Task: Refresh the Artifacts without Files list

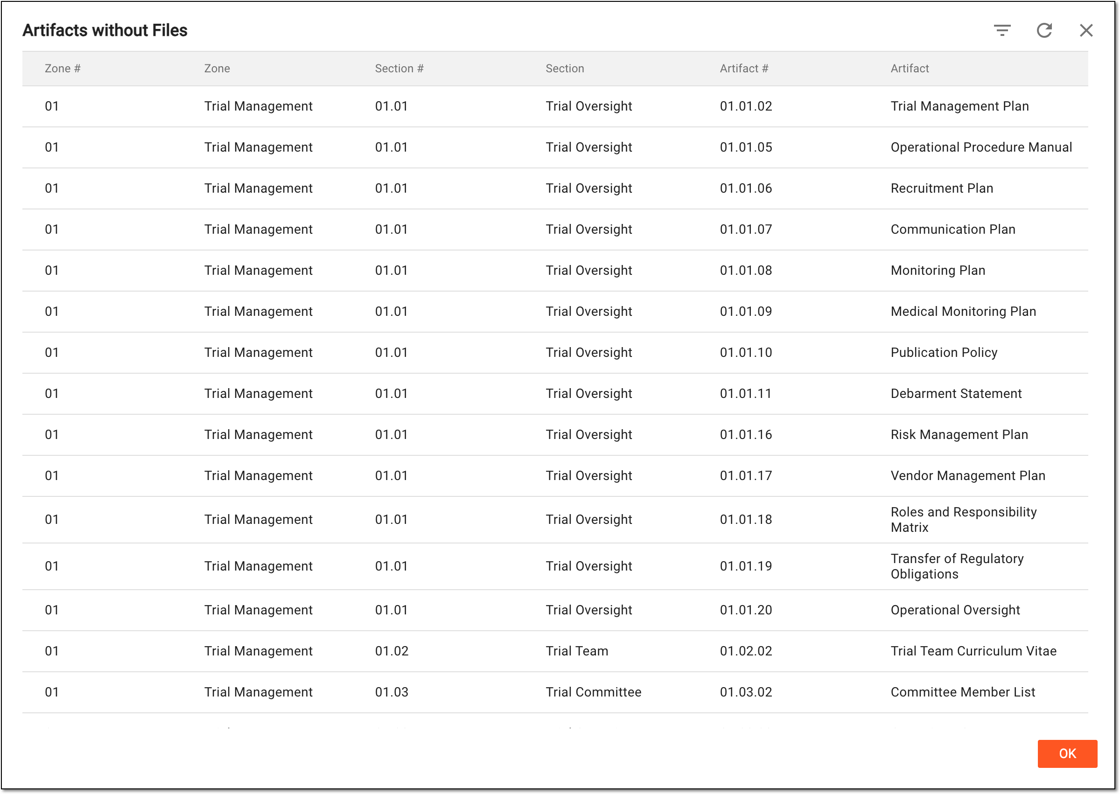Action: (1044, 30)
